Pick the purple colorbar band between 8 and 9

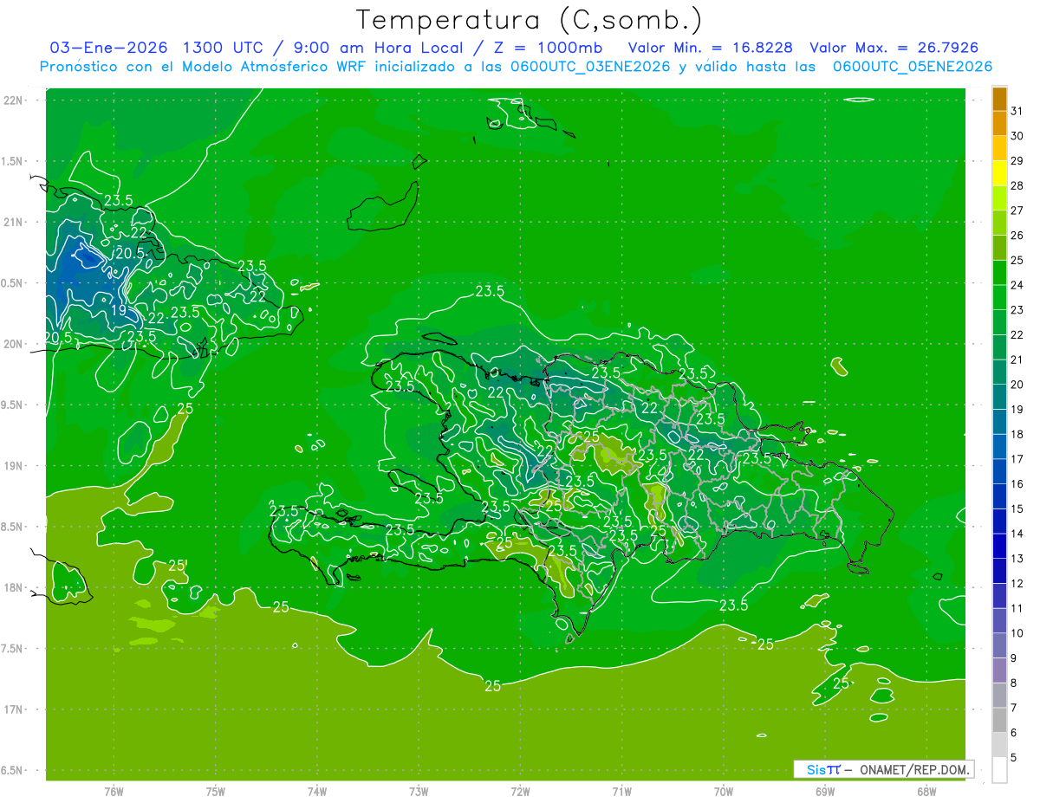coord(999,670)
